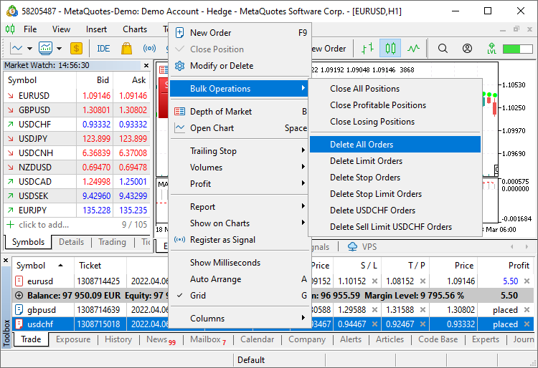Click the USDCHF up arrow icon

11,125
